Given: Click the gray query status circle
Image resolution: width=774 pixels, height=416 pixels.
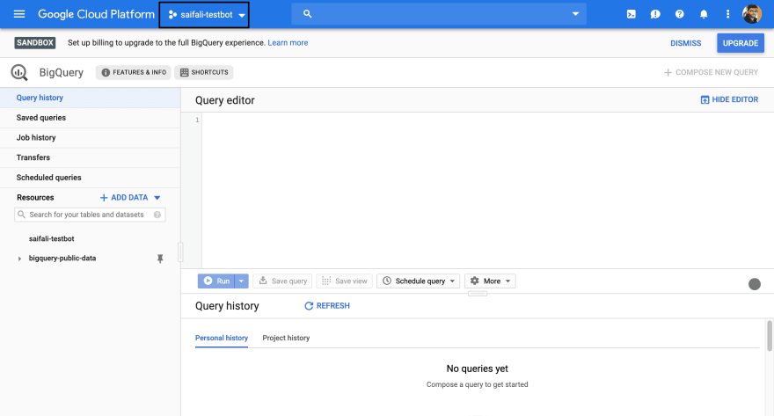Looking at the screenshot, I should 755,284.
